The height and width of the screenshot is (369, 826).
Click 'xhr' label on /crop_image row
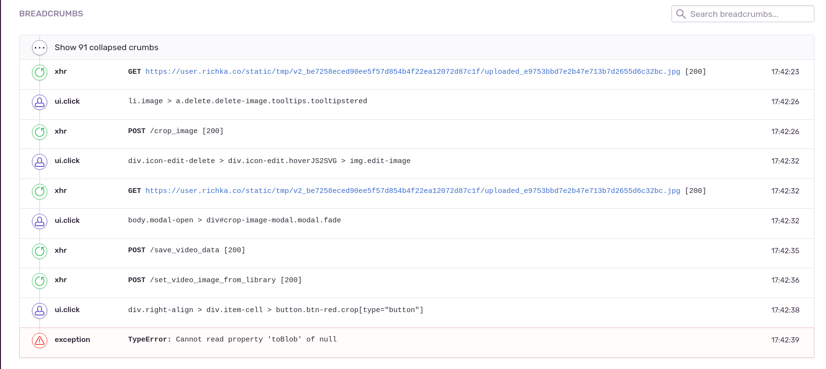pyautogui.click(x=61, y=131)
